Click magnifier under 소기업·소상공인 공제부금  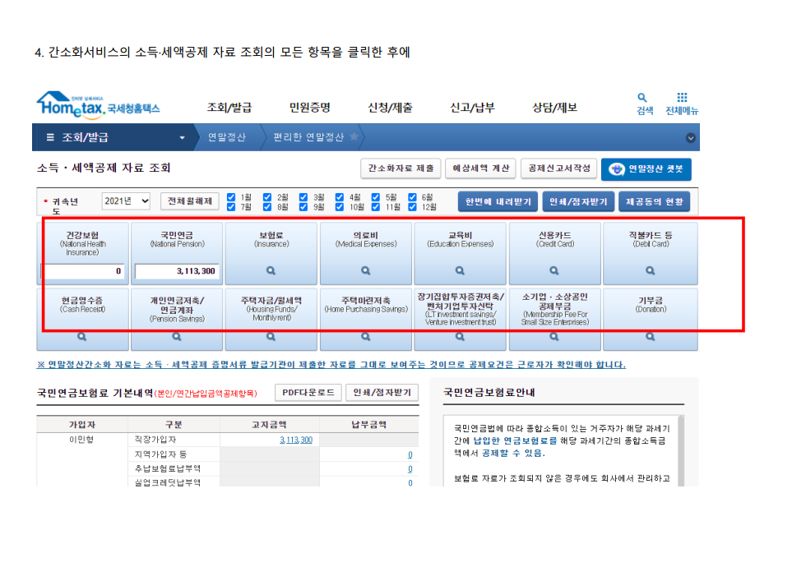554,337
